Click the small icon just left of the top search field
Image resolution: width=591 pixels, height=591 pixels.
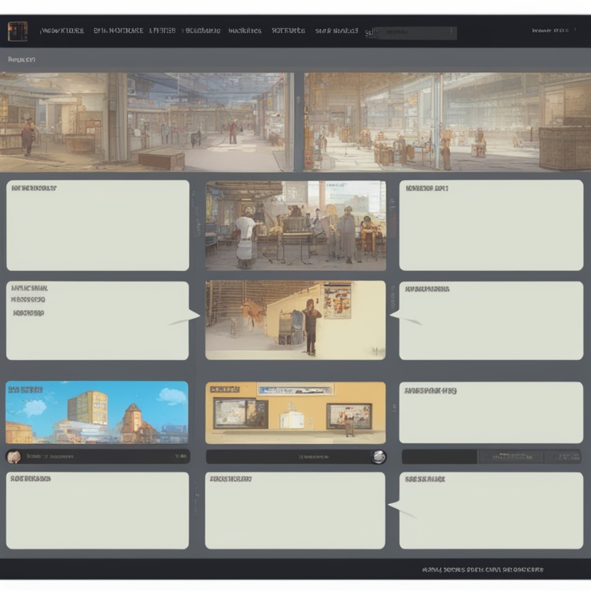point(369,32)
